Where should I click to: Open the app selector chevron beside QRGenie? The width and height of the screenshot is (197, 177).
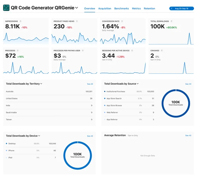76,8
